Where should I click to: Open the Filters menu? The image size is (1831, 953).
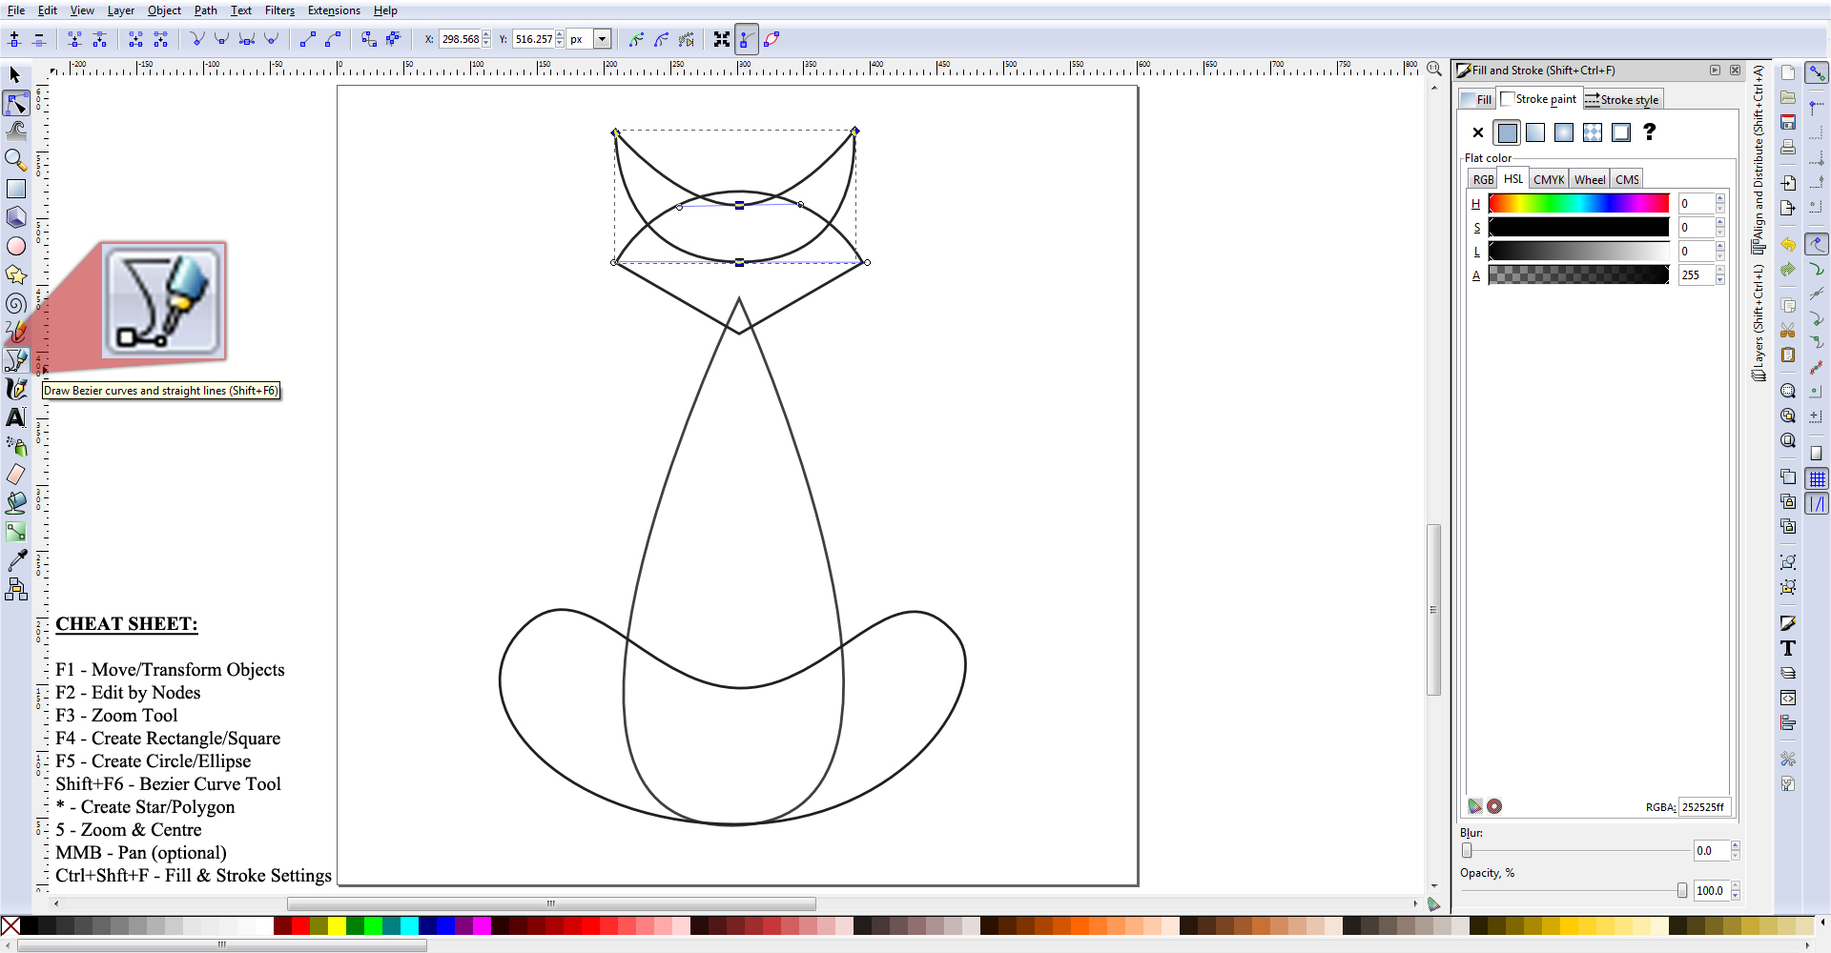pos(279,10)
